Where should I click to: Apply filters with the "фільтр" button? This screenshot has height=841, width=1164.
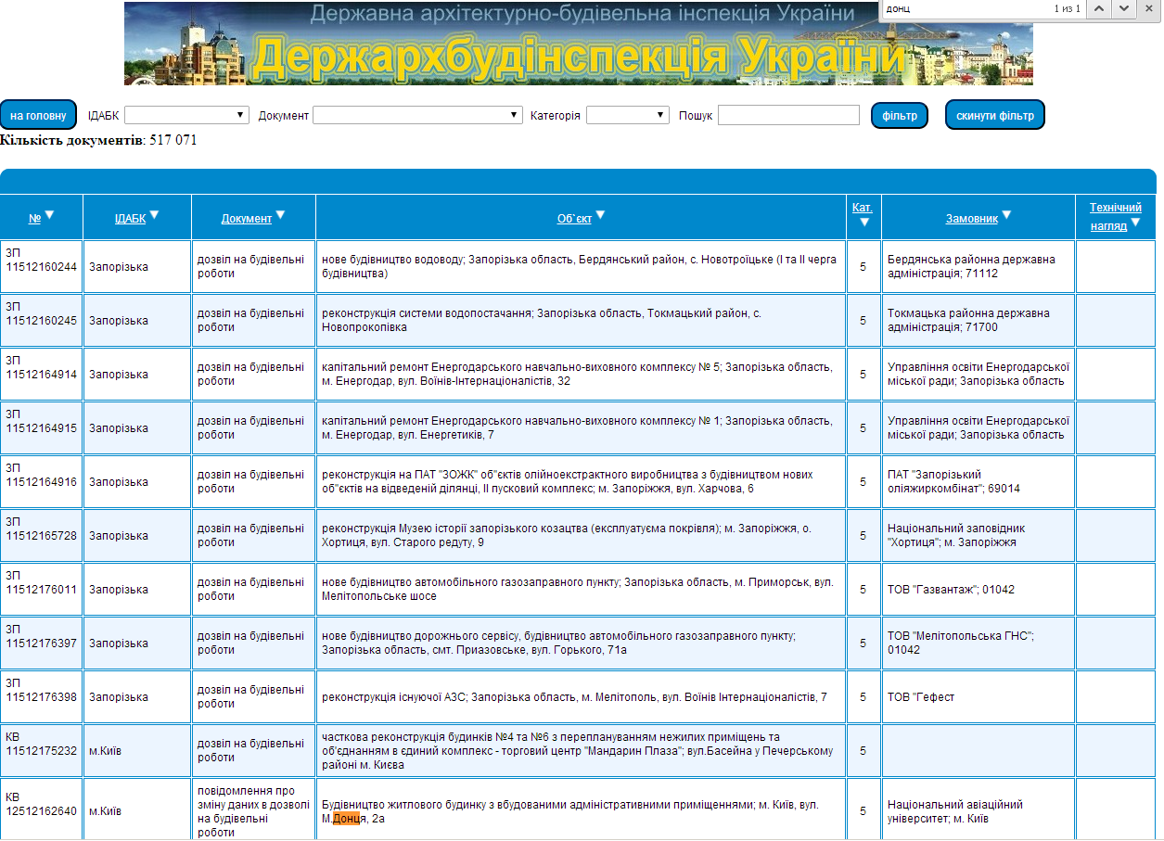pyautogui.click(x=900, y=115)
